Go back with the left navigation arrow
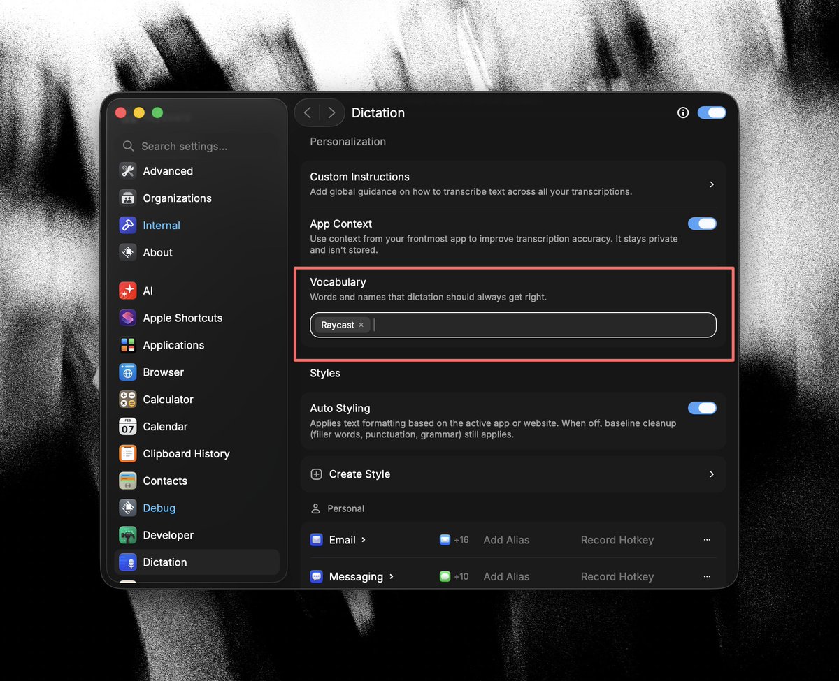 [x=308, y=112]
